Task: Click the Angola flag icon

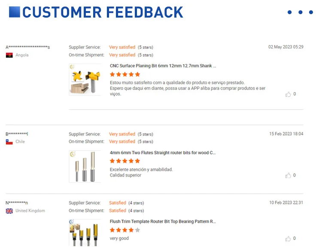Action: (9, 55)
